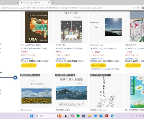Click the prime badge under 花を絶やさず

point(129,59)
